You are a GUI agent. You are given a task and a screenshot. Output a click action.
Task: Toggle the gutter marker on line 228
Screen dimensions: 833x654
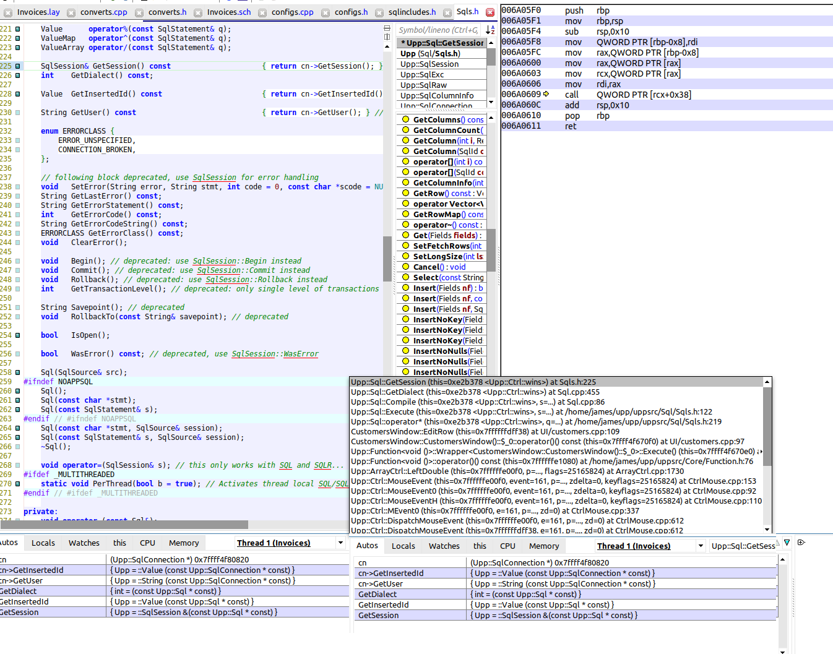(18, 94)
